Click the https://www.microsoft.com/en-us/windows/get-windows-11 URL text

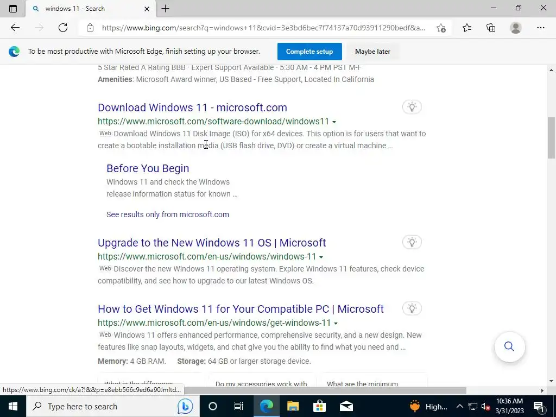[x=214, y=323]
